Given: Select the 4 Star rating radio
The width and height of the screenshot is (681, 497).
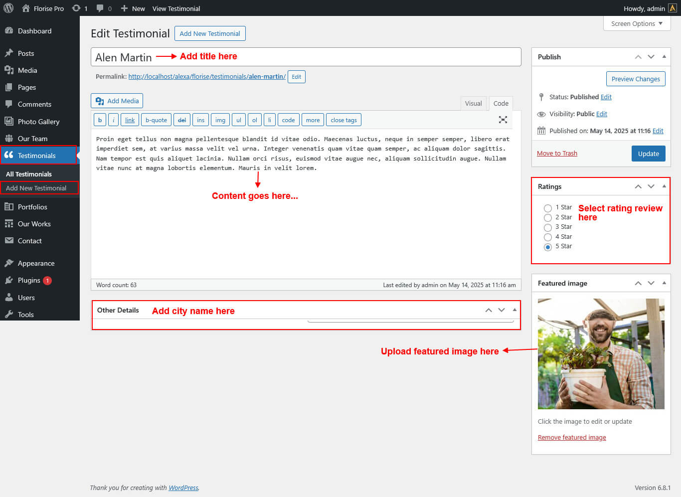Looking at the screenshot, I should pyautogui.click(x=548, y=237).
